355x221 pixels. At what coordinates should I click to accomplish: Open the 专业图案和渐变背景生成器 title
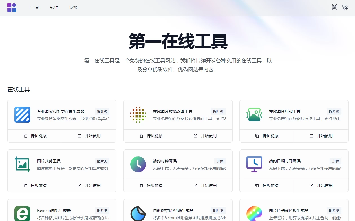click(x=61, y=111)
